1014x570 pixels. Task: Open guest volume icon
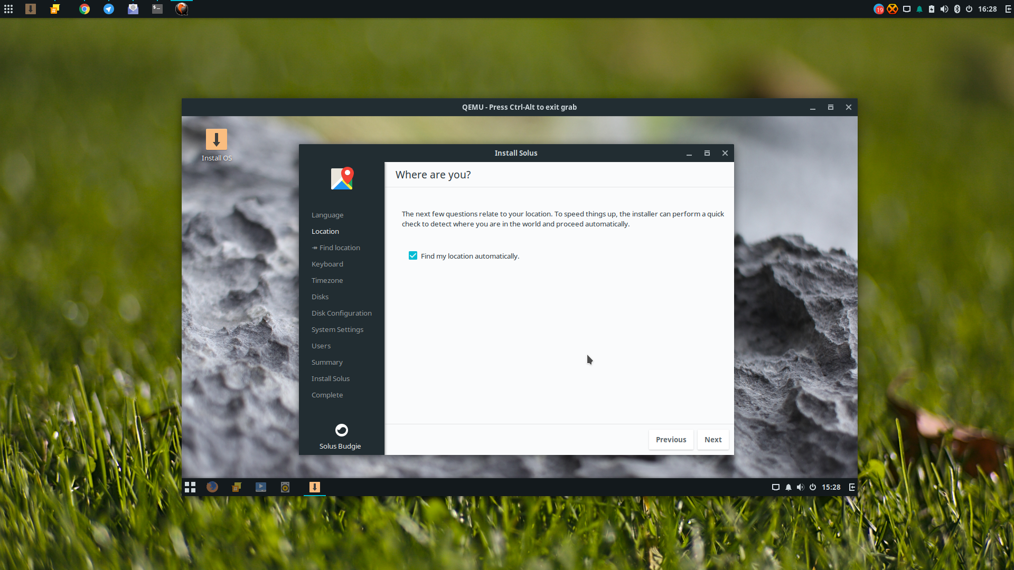click(x=801, y=487)
